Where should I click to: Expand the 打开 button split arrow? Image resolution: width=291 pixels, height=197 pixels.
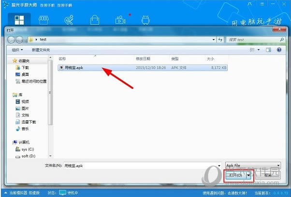click(x=248, y=175)
